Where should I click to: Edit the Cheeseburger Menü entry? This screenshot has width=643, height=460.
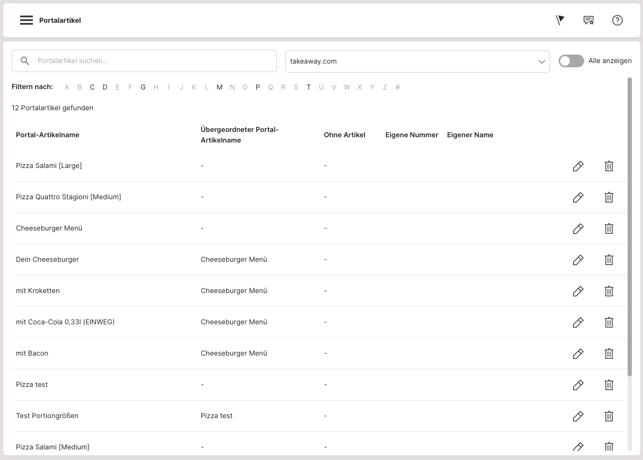578,228
